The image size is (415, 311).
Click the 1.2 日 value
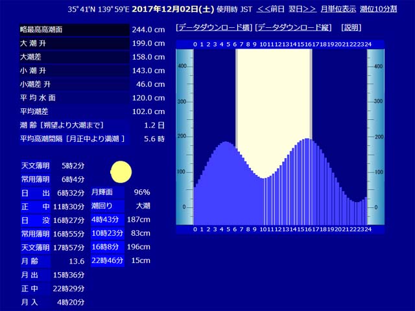[x=154, y=125]
